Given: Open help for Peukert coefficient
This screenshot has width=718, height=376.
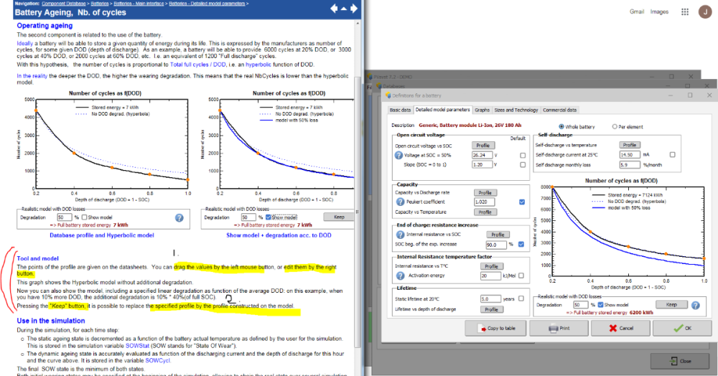Looking at the screenshot, I should pos(400,202).
